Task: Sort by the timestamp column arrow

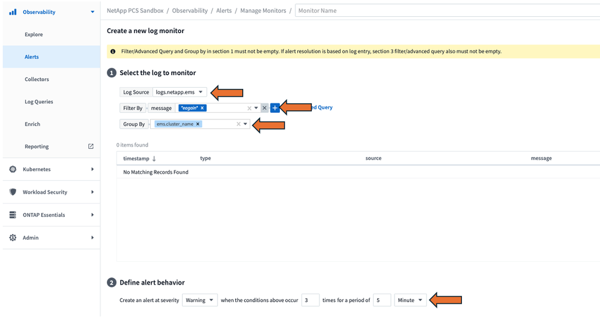Action: pyautogui.click(x=154, y=158)
